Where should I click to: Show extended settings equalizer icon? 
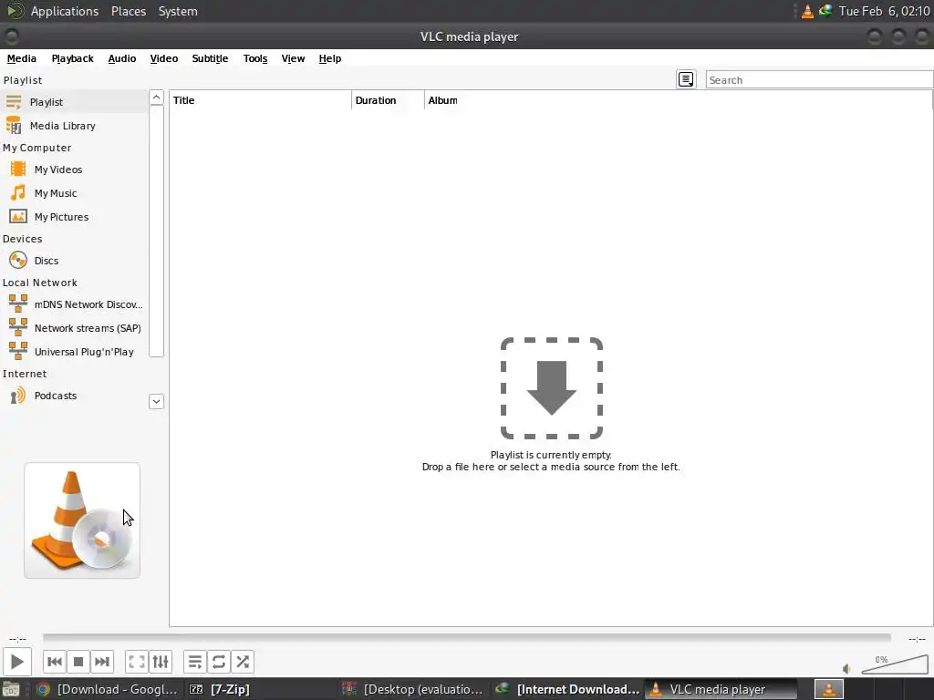pos(161,662)
